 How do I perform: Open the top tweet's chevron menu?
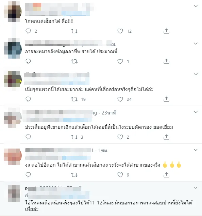tap(196, 6)
